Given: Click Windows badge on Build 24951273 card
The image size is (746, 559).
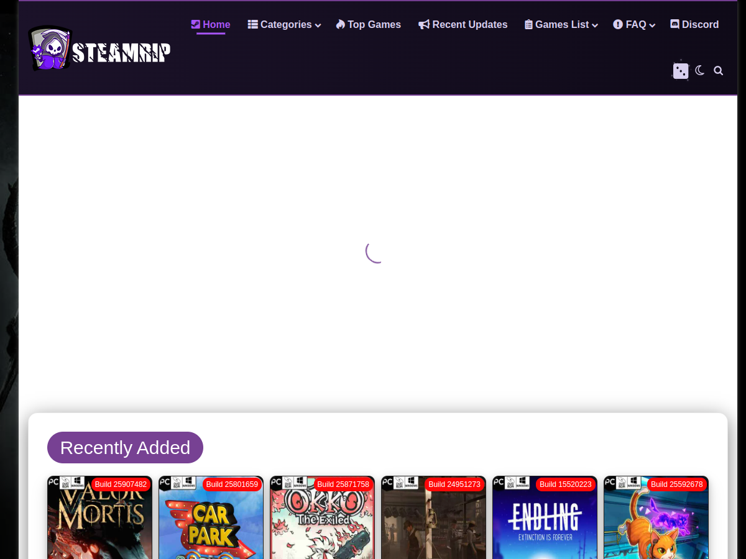Looking at the screenshot, I should pyautogui.click(x=411, y=483).
